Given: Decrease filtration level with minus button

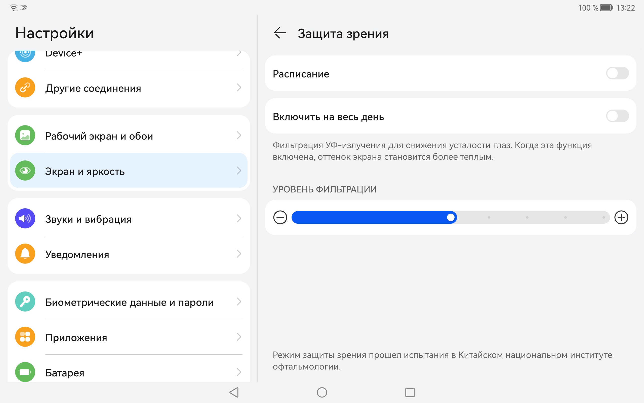Looking at the screenshot, I should click(x=280, y=217).
